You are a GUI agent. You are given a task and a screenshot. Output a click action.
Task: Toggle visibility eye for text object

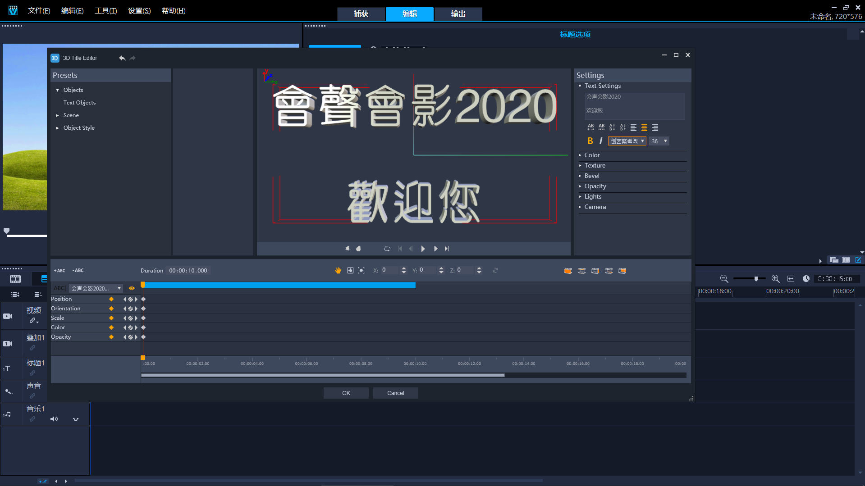tap(132, 288)
